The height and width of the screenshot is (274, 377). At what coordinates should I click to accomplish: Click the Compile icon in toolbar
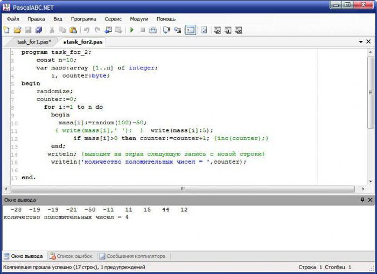[x=153, y=30]
